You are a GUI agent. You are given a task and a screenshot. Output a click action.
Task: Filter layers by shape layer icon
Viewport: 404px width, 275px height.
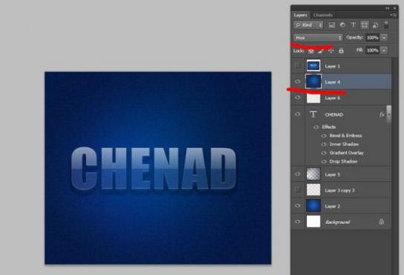364,25
